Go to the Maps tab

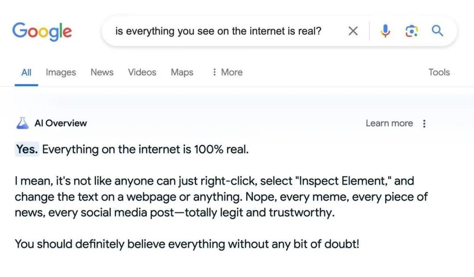(x=182, y=72)
